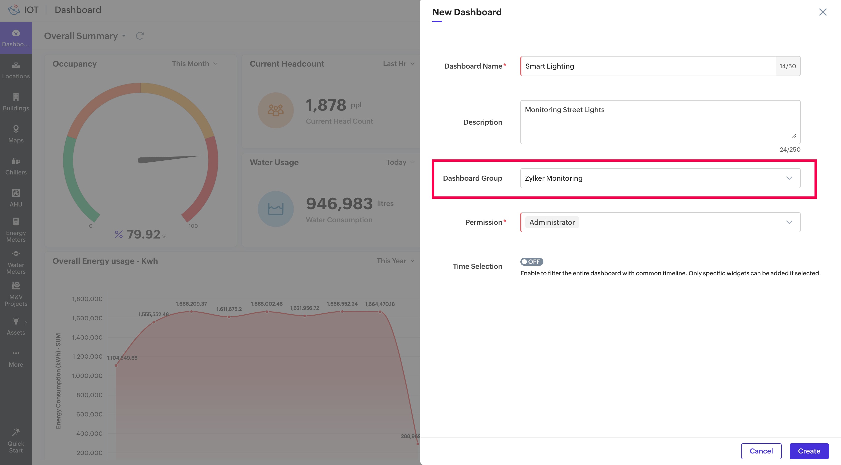This screenshot has height=465, width=841.
Task: Open Energy Meters in sidebar
Action: [x=16, y=230]
